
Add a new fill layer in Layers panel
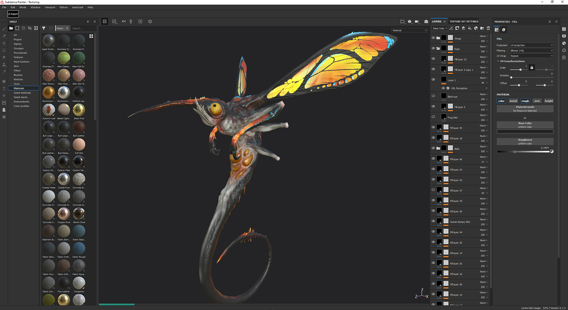click(x=469, y=29)
